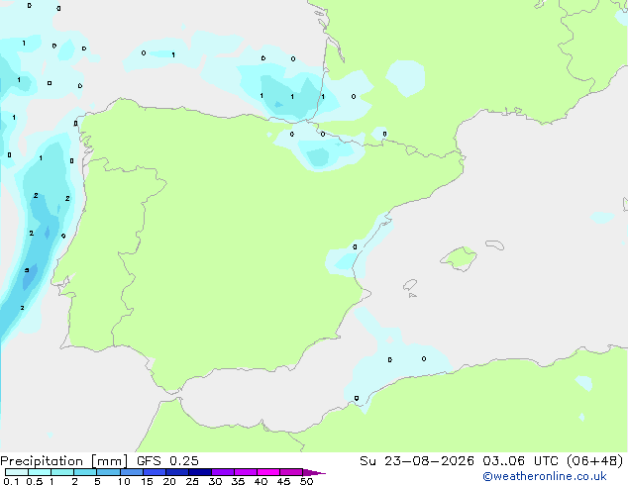
Task: Click the over-50 arrow tip of legend
Action: click(314, 472)
